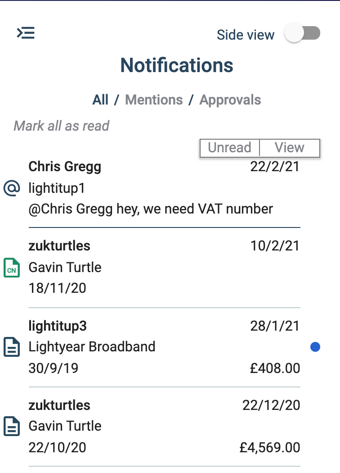Click Mark all as read
Screen dimensions: 340x473
tap(62, 126)
